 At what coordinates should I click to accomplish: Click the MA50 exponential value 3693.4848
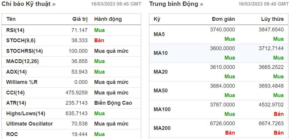[271, 86]
